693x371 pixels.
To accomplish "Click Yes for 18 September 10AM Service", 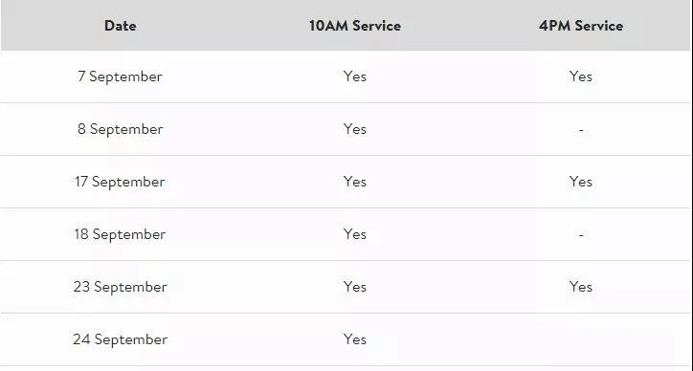I will [355, 234].
